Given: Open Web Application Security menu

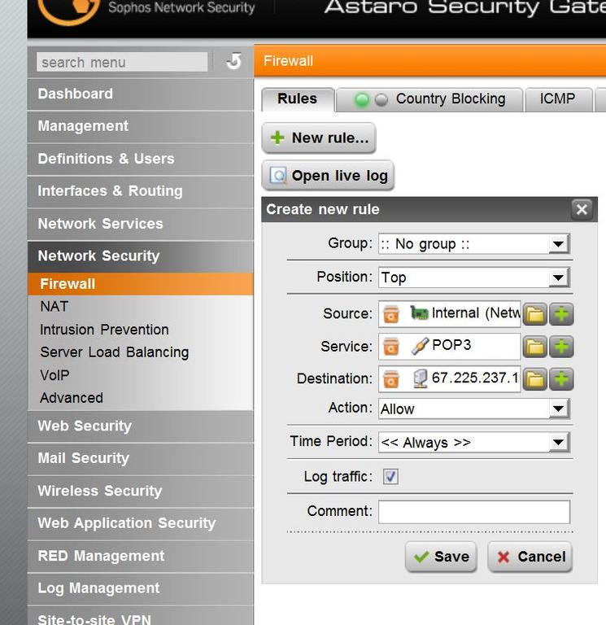Looking at the screenshot, I should point(140,523).
